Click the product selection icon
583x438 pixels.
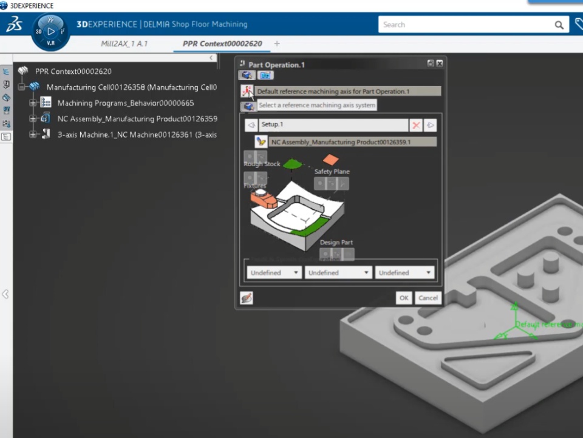[x=261, y=141]
